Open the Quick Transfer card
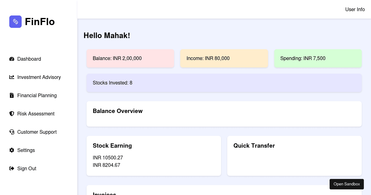 click(294, 156)
